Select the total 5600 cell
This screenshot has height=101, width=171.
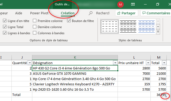(158, 68)
